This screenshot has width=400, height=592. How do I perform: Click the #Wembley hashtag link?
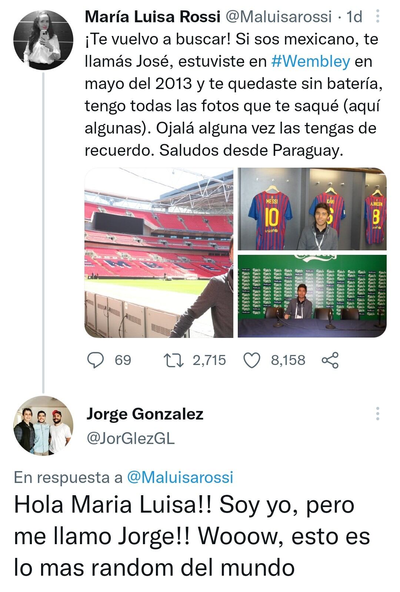310,61
